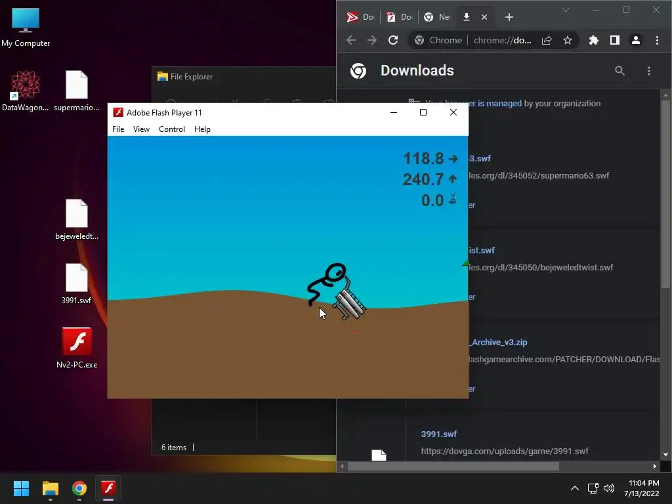Viewport: 672px width, 504px height.
Task: Open the Control menu in Flash Player
Action: [172, 129]
